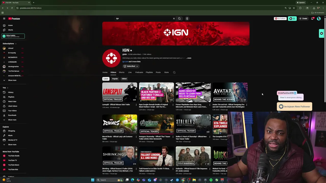Switch to the channel Playlists tab
This screenshot has width=326, height=183.
[149, 72]
